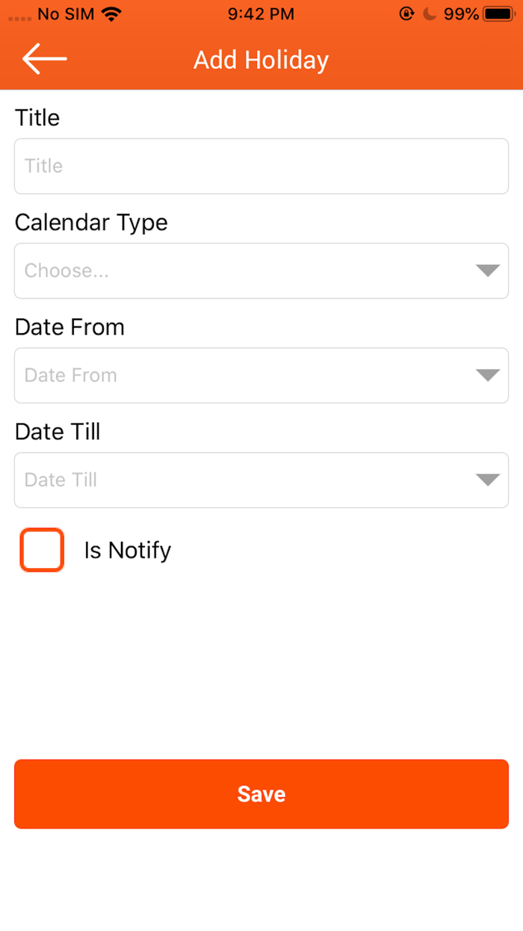Expand Calendar Type using its arrow
The width and height of the screenshot is (523, 931).
tap(487, 271)
